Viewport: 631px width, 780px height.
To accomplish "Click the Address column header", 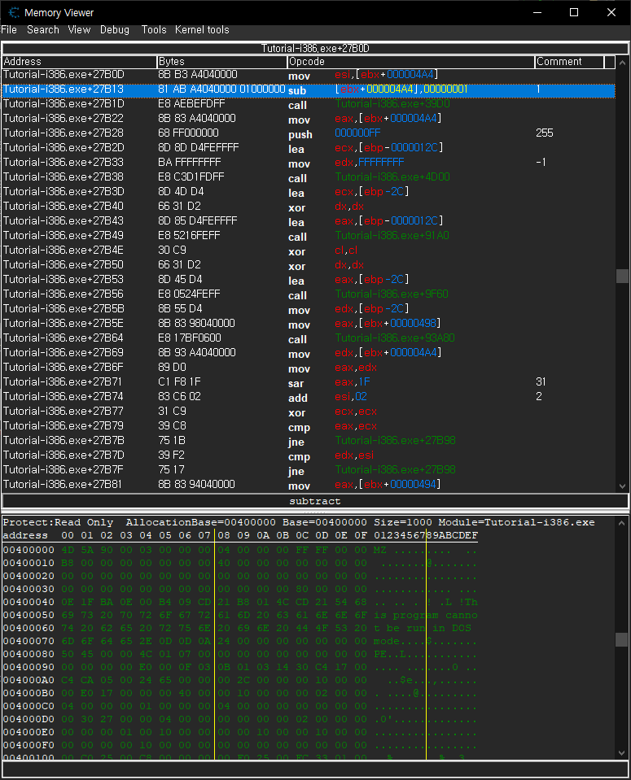I will coord(79,62).
